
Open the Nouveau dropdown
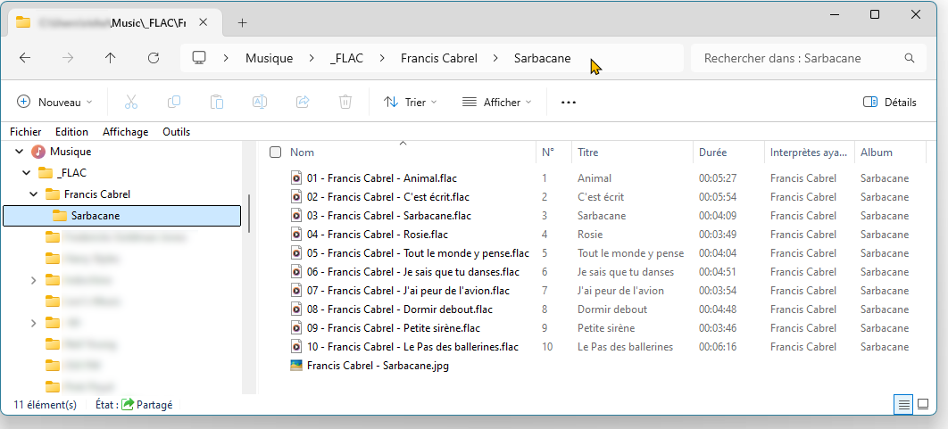point(54,102)
